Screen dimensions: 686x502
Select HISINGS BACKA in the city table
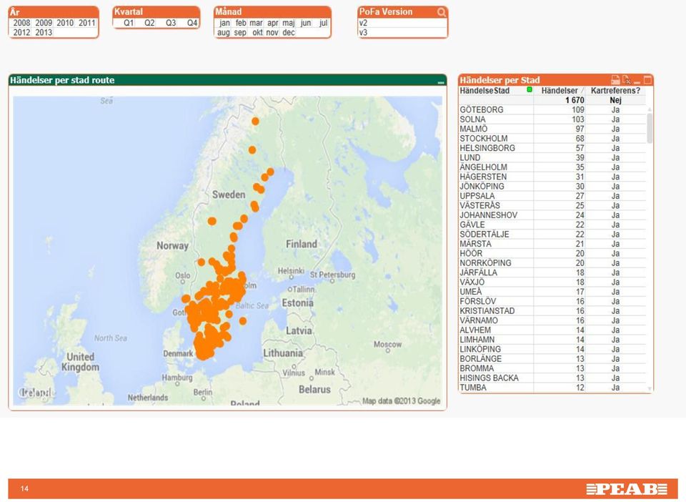[x=489, y=378]
